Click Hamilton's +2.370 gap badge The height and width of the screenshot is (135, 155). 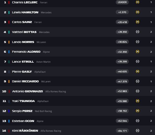pyautogui.click(x=122, y=12)
